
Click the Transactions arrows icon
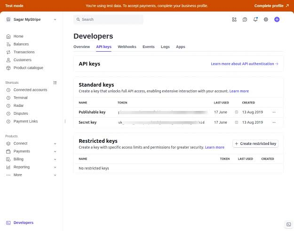[x=8, y=52]
